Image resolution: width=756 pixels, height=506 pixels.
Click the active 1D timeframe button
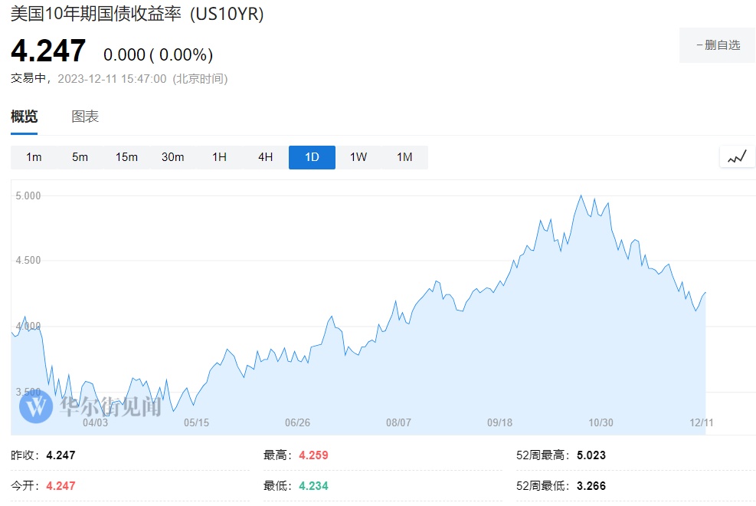(x=312, y=157)
